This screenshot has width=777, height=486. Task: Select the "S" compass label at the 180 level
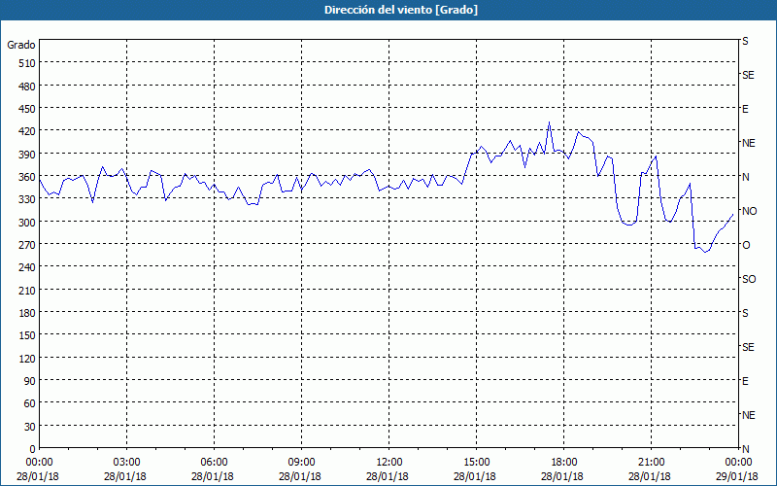(x=745, y=313)
